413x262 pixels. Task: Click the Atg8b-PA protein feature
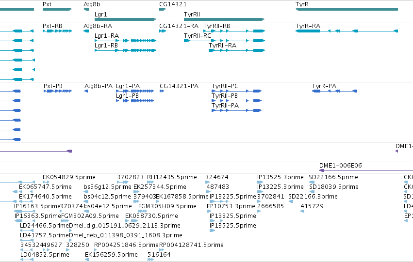tap(86, 91)
